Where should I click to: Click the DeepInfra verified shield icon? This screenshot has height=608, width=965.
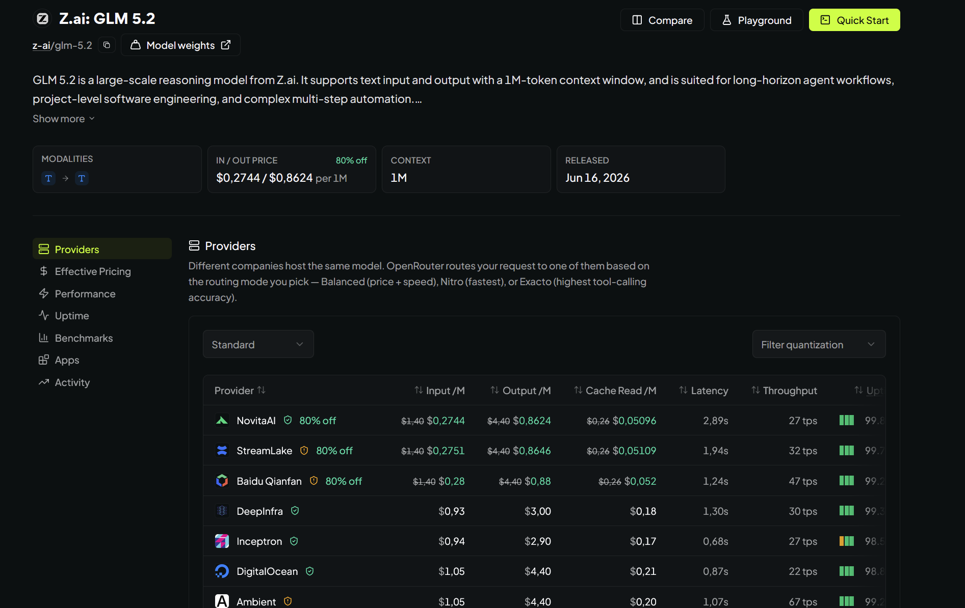295,511
